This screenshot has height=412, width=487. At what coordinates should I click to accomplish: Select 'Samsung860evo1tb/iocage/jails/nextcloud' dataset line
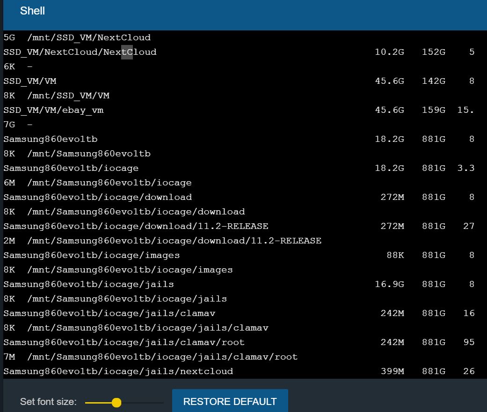point(118,371)
